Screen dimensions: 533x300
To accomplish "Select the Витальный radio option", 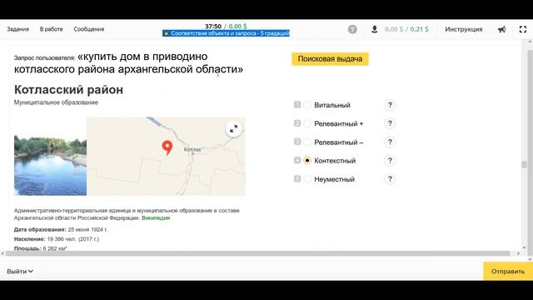I will tap(307, 105).
